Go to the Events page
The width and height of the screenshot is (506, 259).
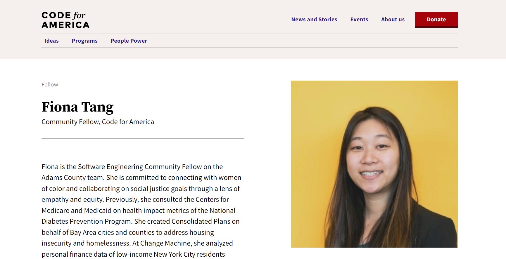(359, 20)
